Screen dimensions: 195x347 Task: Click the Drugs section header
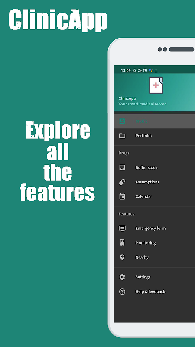124,153
